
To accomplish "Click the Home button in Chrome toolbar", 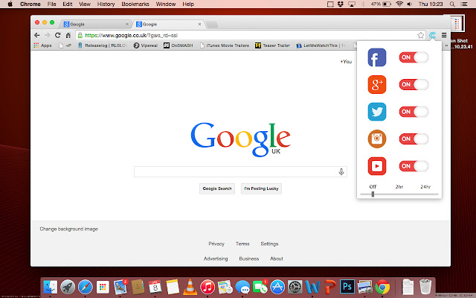I will [x=68, y=35].
